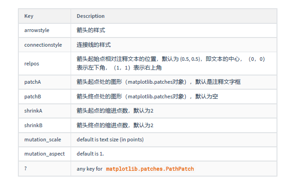The width and height of the screenshot is (299, 183).
Task: Click the patchA description ending 默认是注释文字框
Action: (x=159, y=82)
